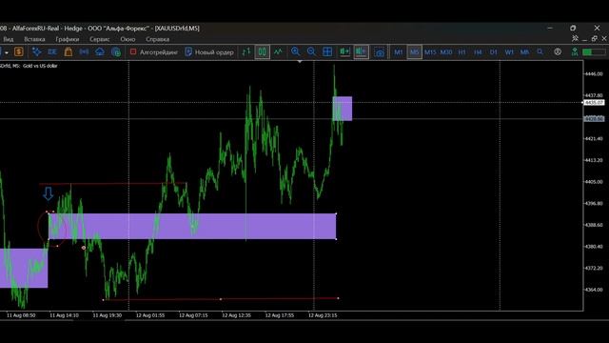The height and width of the screenshot is (343, 609).
Task: Click the 11 Aug 19:30 time label
Action: (108, 315)
